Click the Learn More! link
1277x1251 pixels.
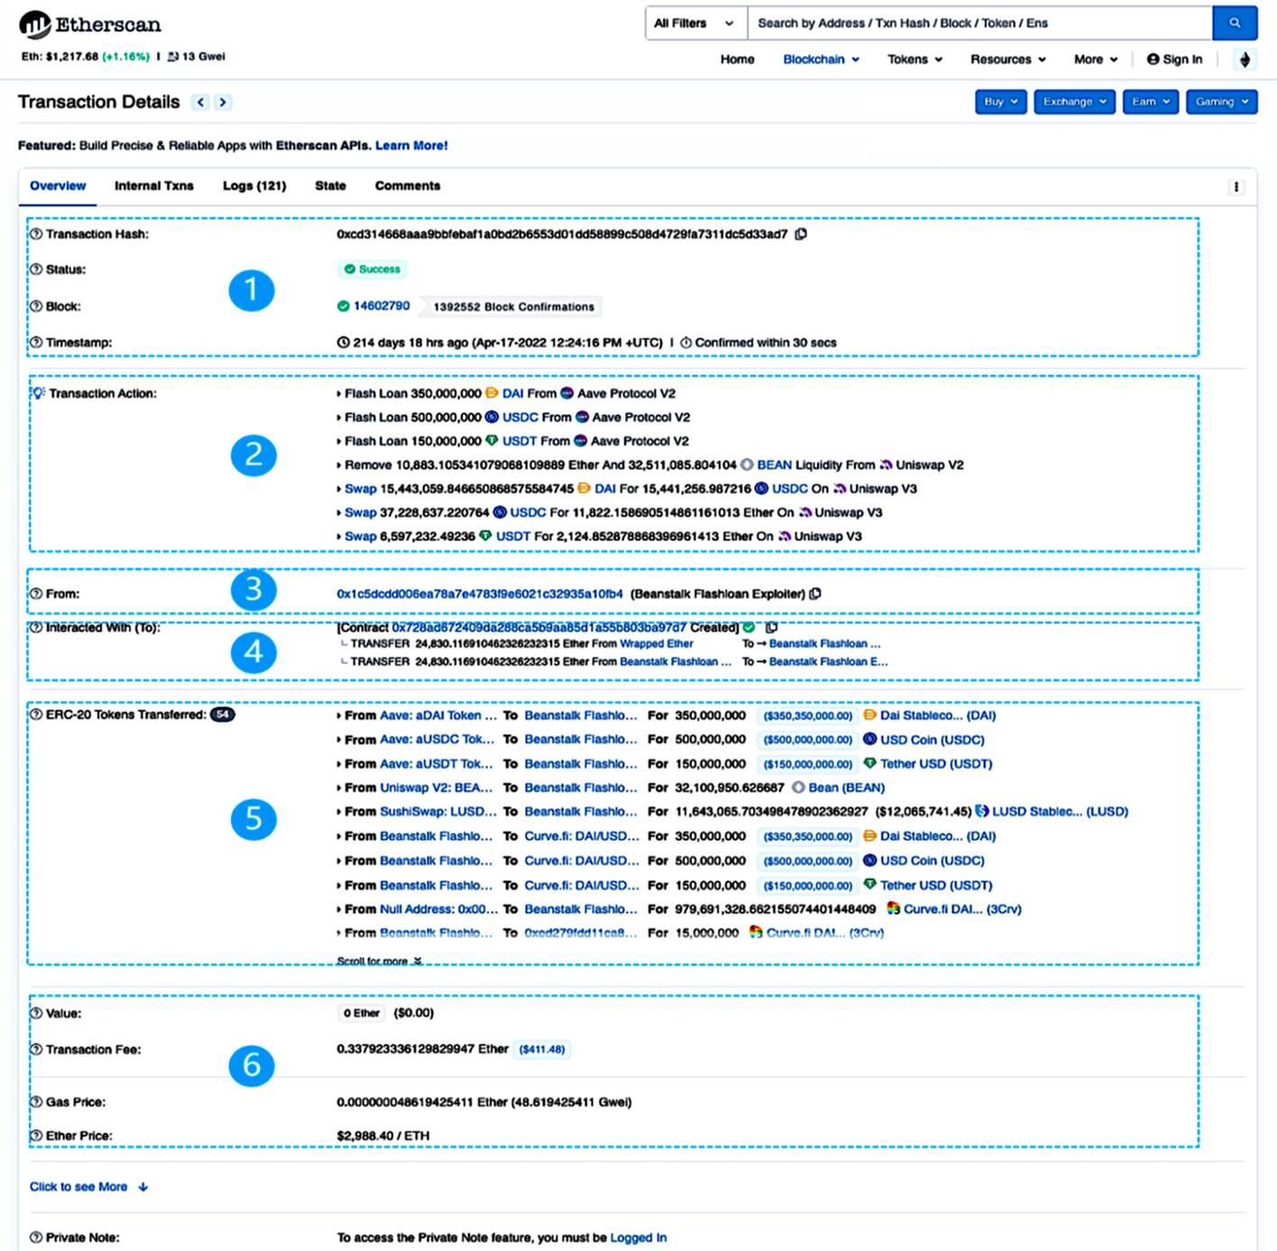pos(411,145)
